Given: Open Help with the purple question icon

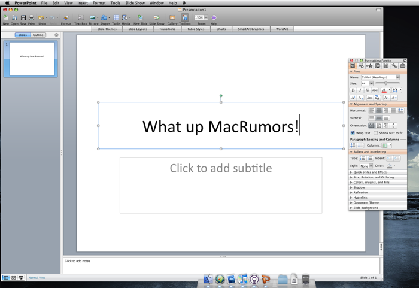Looking at the screenshot, I should coord(214,17).
